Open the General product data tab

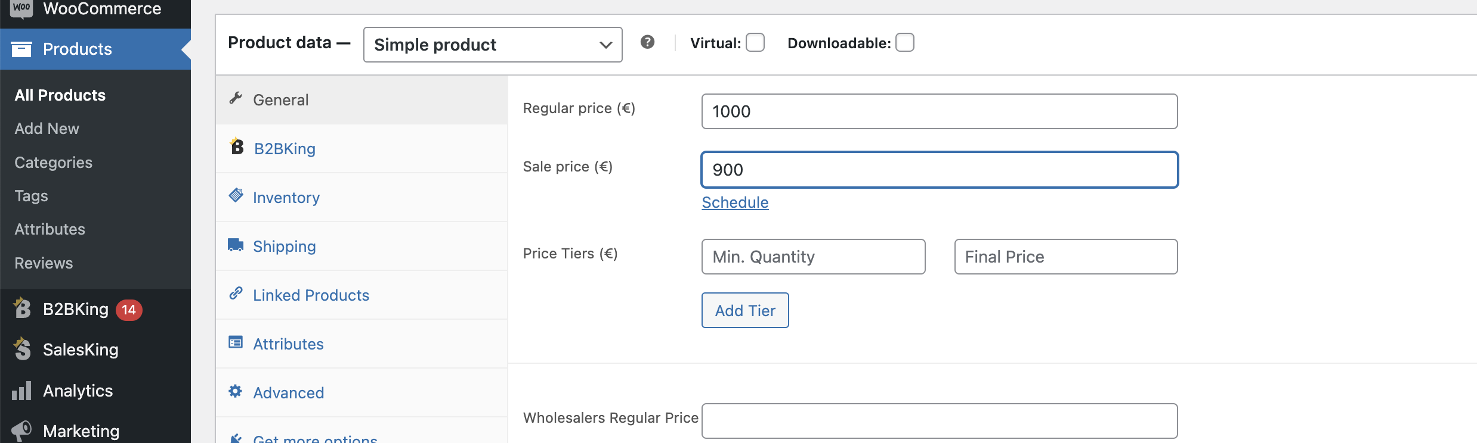click(361, 100)
